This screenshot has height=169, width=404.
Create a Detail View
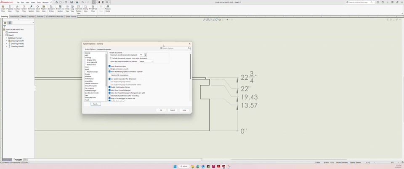37,8
